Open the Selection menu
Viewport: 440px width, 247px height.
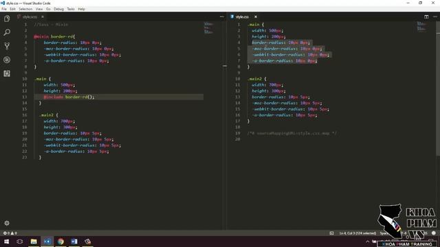click(x=25, y=9)
